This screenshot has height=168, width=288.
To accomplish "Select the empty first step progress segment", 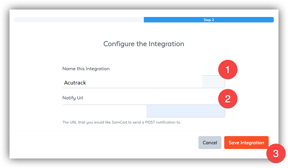I will [x=79, y=20].
